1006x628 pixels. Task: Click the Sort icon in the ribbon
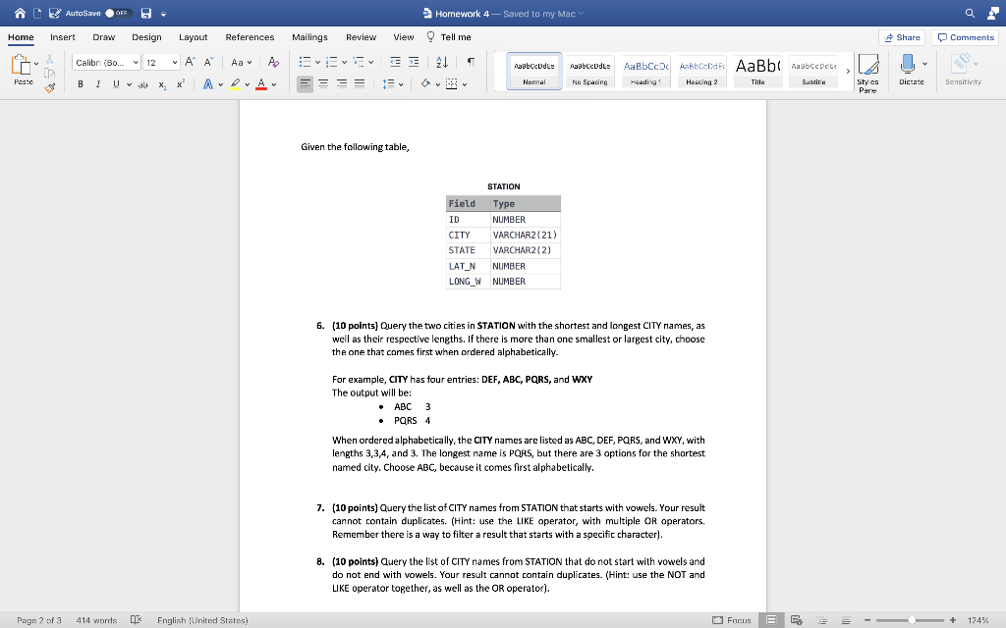point(441,63)
